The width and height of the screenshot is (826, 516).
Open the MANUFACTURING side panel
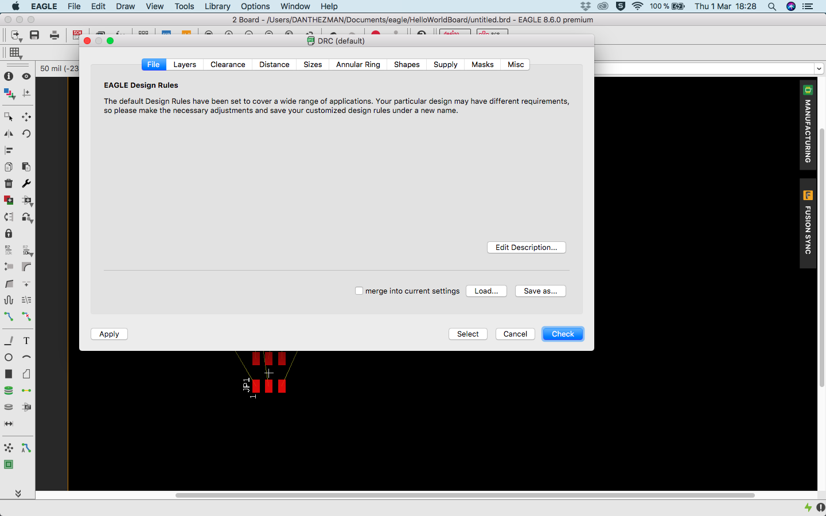coord(808,125)
